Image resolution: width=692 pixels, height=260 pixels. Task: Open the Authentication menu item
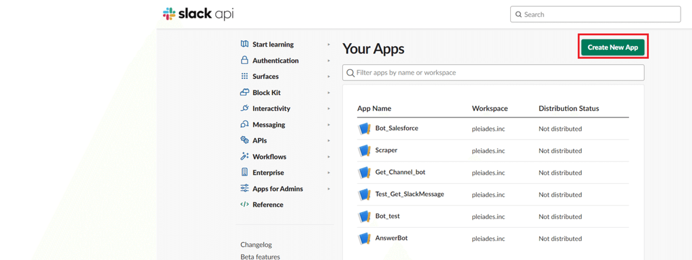click(276, 61)
